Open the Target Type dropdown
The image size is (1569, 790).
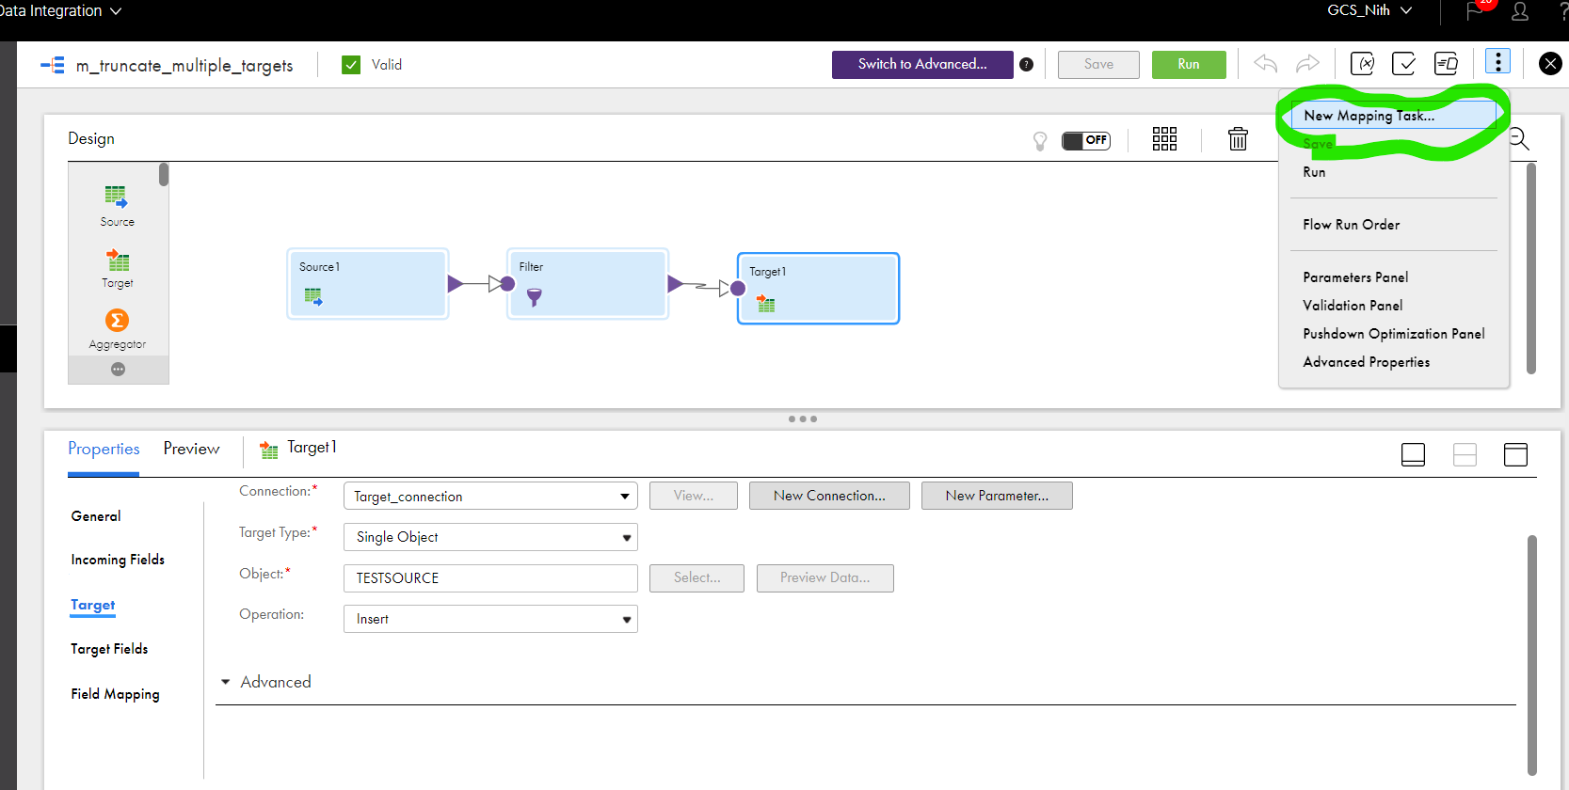490,537
